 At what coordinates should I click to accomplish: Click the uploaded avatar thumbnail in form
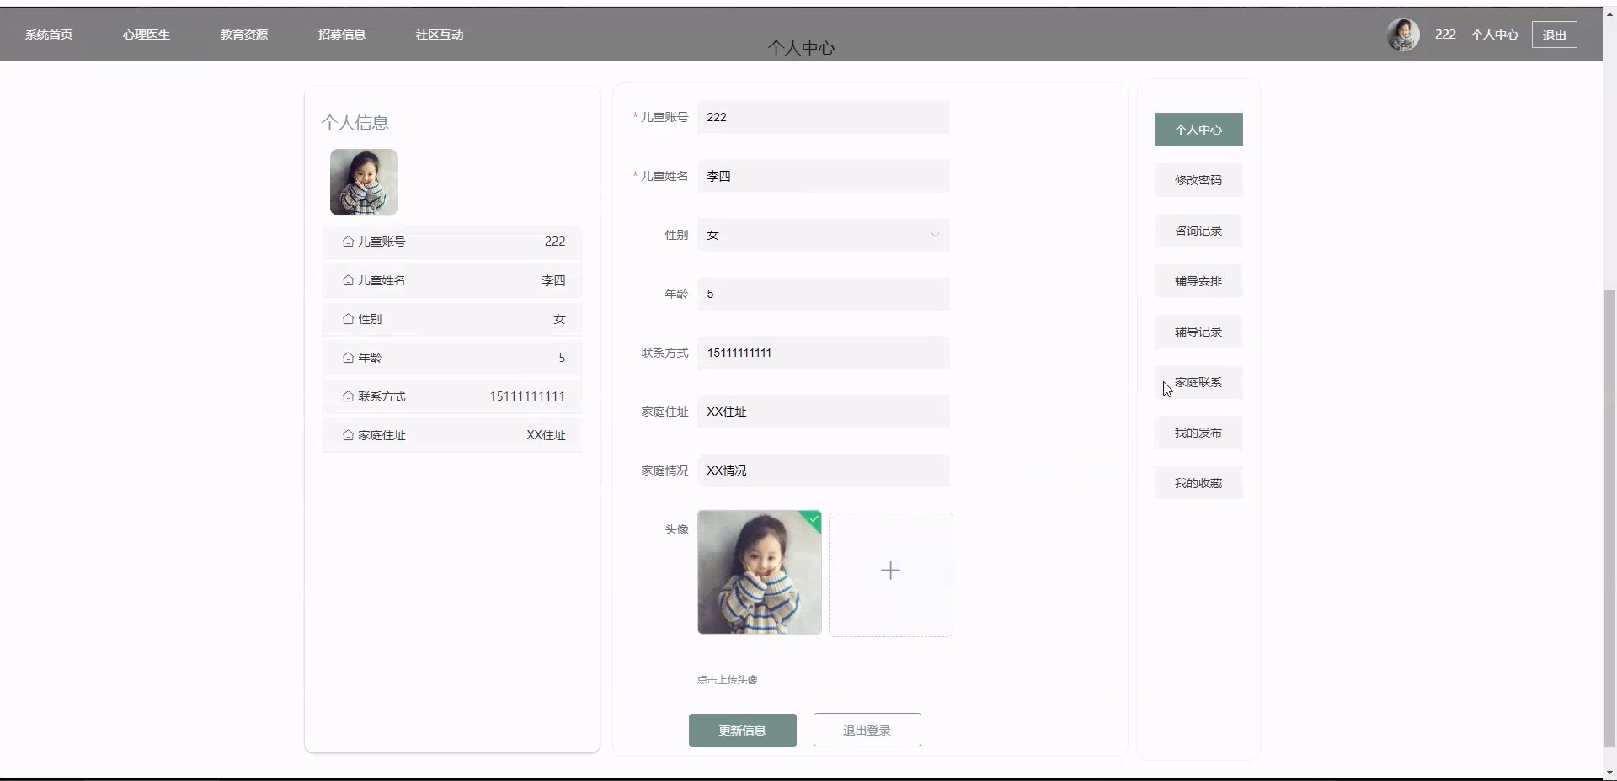point(760,572)
